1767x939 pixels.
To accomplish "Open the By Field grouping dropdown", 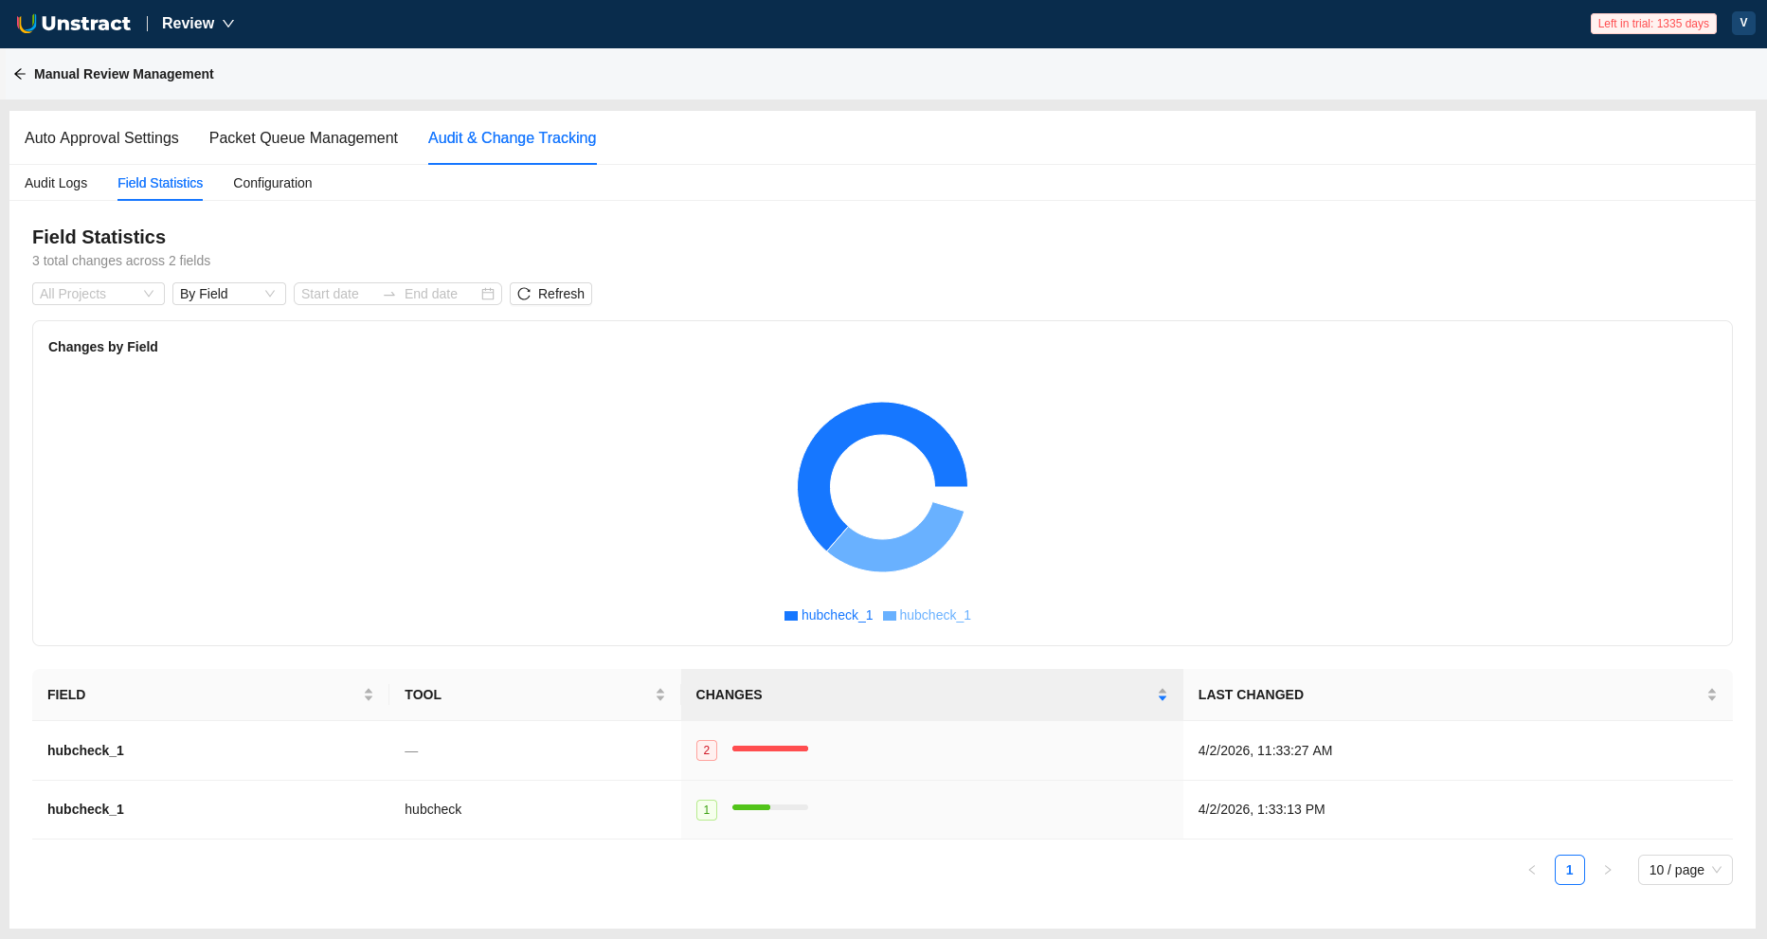I will tap(229, 294).
